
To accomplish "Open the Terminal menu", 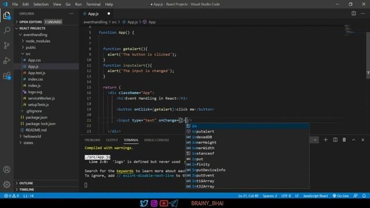I will point(93,4).
